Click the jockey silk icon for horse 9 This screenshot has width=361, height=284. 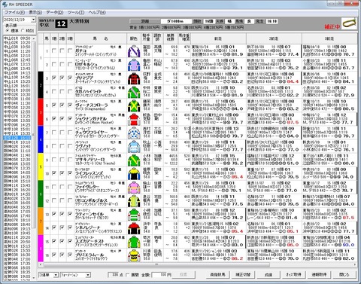(134, 160)
